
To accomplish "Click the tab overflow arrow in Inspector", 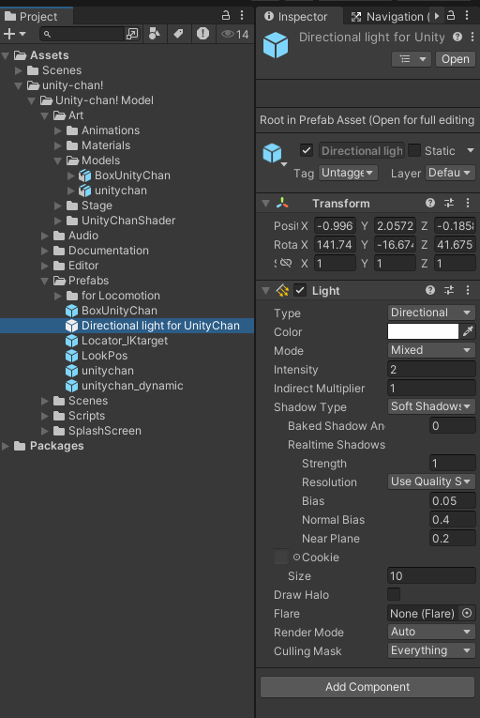I will point(437,16).
